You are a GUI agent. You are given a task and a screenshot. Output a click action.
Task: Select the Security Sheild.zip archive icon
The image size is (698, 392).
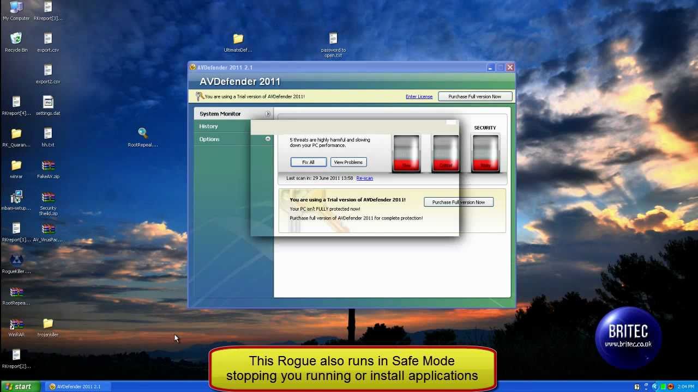[48, 203]
